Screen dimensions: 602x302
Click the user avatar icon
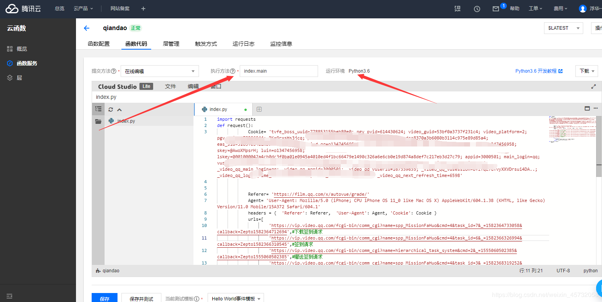(x=583, y=9)
